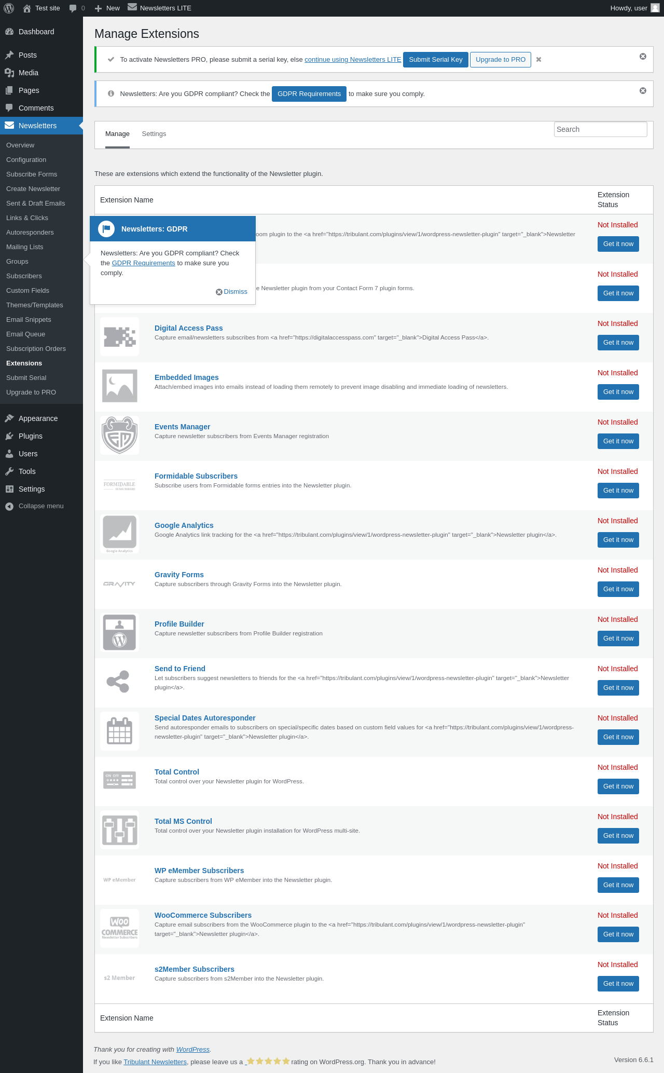Viewport: 664px width, 1073px height.
Task: Click the WordPress logo icon in admin bar
Action: [9, 8]
